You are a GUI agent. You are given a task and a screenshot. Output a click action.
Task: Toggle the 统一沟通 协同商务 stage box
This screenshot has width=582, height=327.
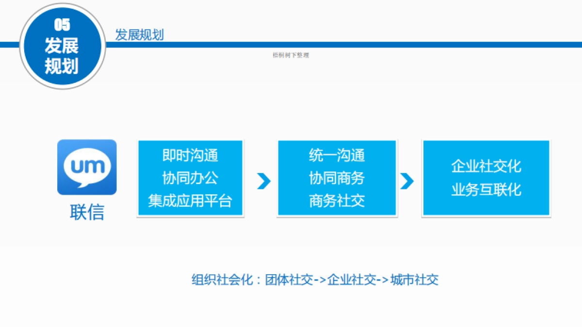tap(337, 178)
